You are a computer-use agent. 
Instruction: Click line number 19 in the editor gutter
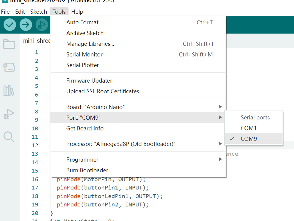click(x=35, y=205)
